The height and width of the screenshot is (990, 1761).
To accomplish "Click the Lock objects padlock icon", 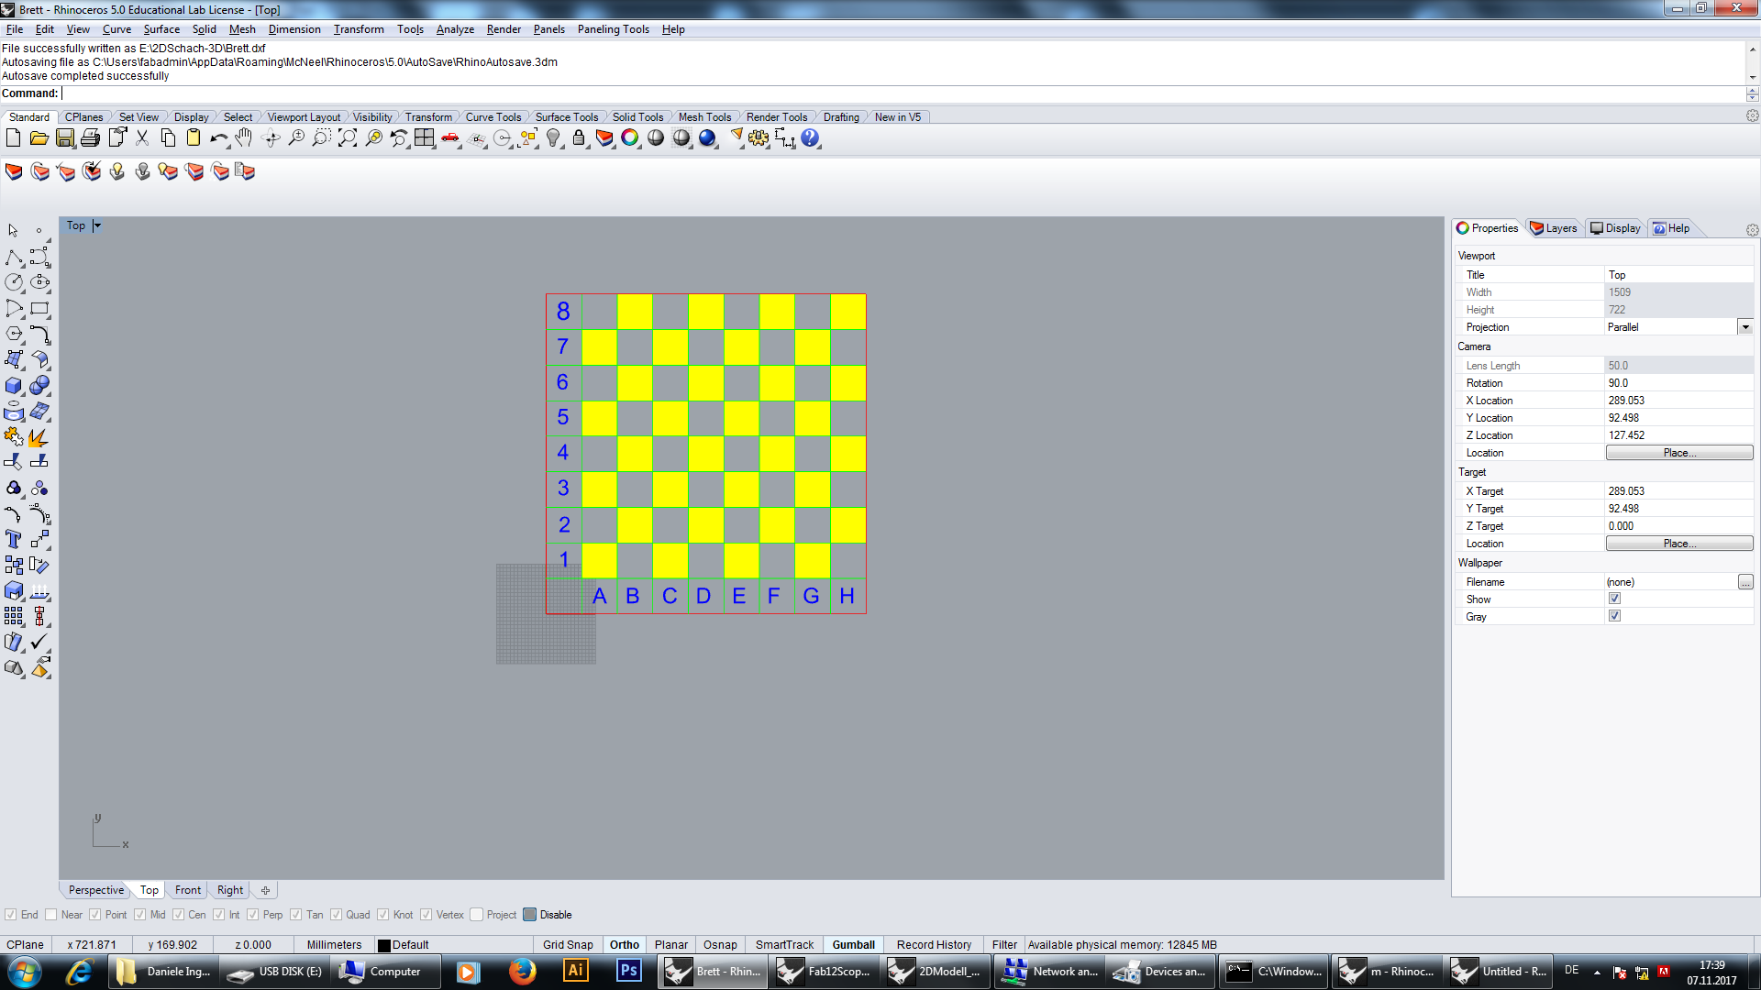I will coord(579,138).
